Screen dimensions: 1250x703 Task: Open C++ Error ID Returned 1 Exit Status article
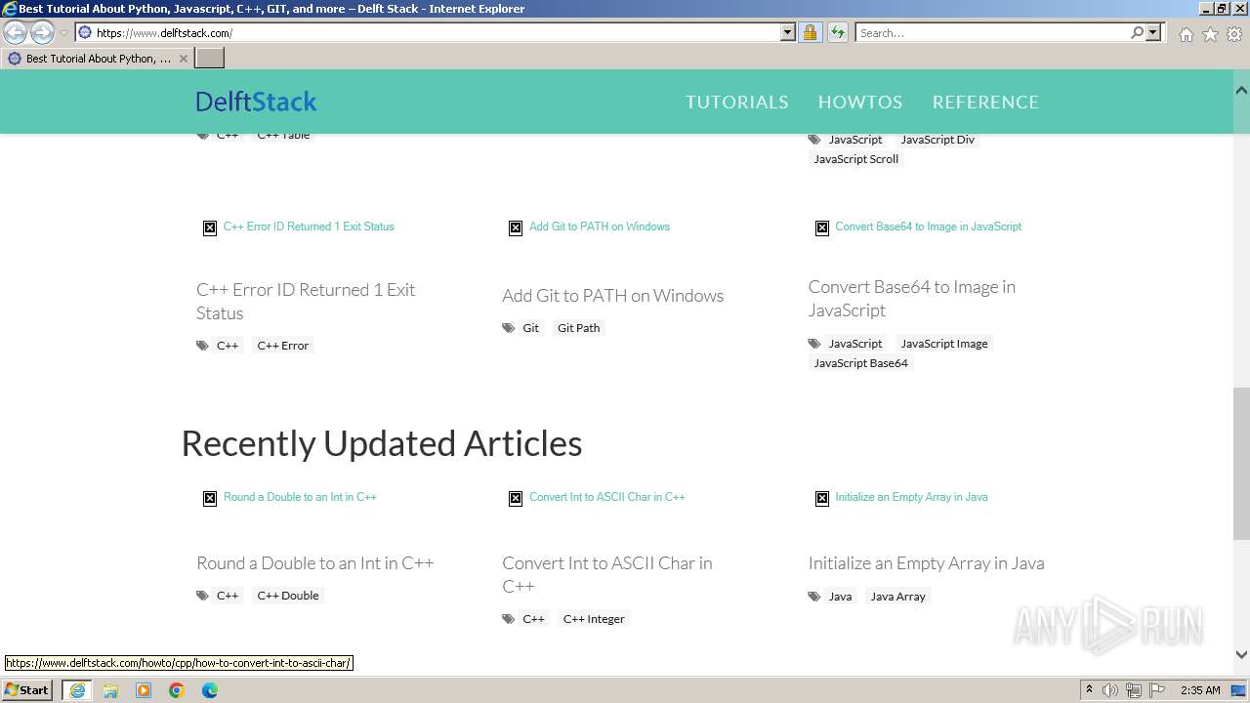click(306, 301)
